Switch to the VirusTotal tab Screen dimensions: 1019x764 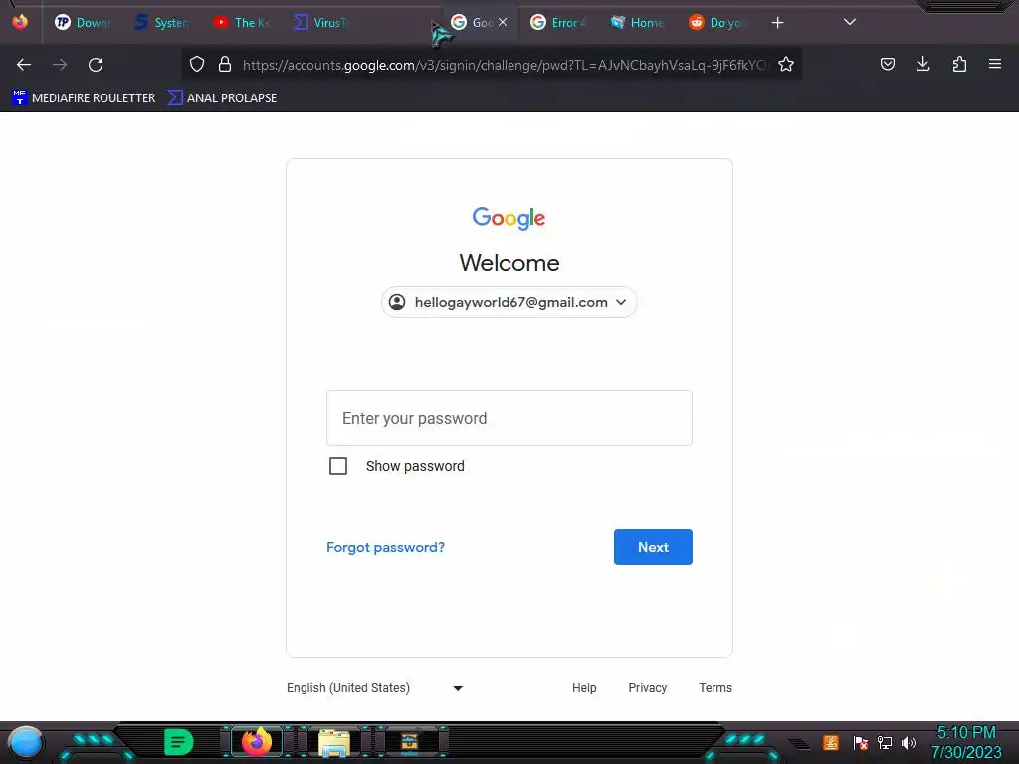tap(321, 23)
